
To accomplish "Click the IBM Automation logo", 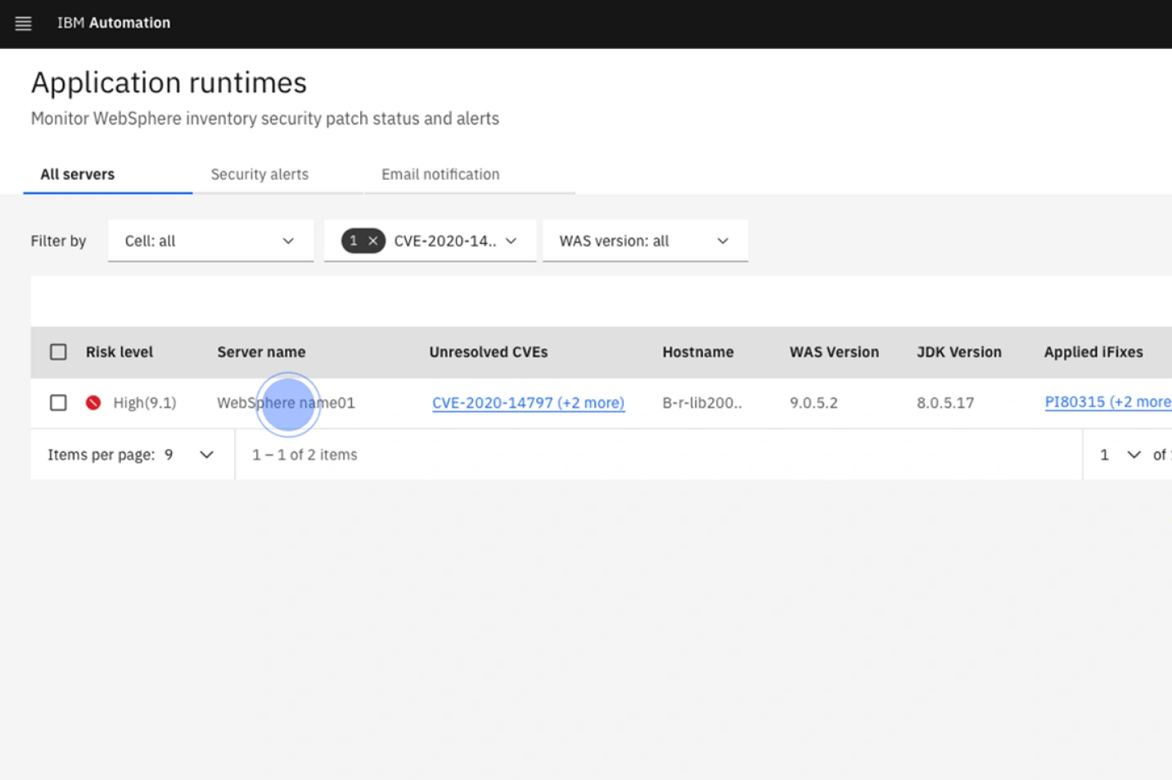I will click(x=114, y=23).
